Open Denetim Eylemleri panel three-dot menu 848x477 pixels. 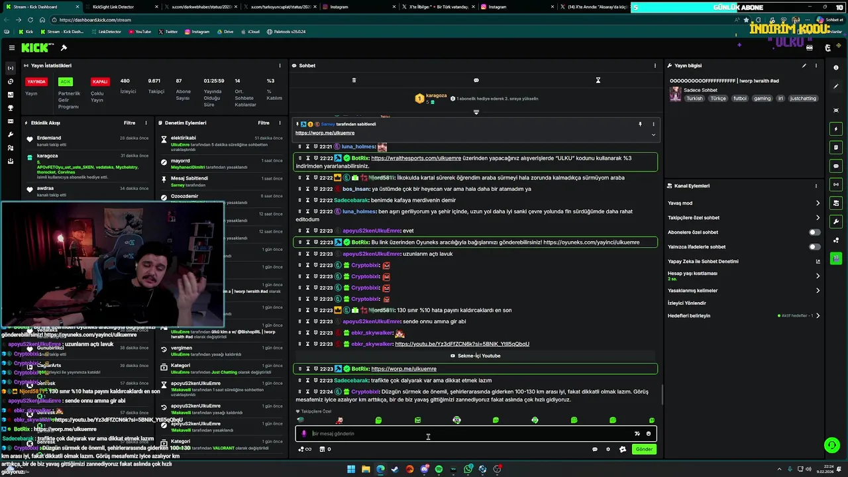[x=281, y=123]
